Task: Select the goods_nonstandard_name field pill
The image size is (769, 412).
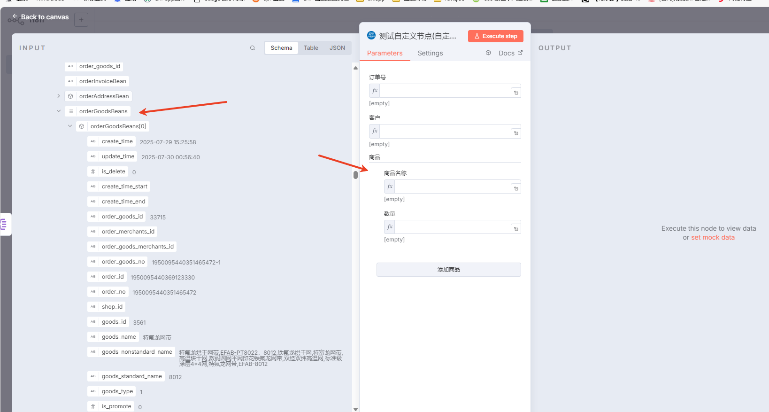Action: [x=131, y=352]
